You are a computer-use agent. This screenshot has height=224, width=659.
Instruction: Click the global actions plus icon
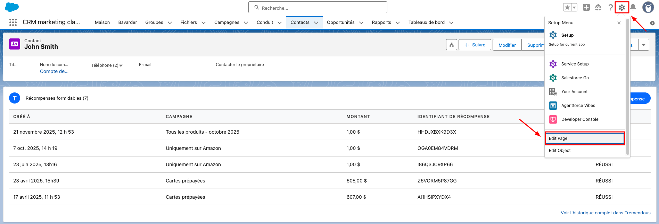coord(586,7)
